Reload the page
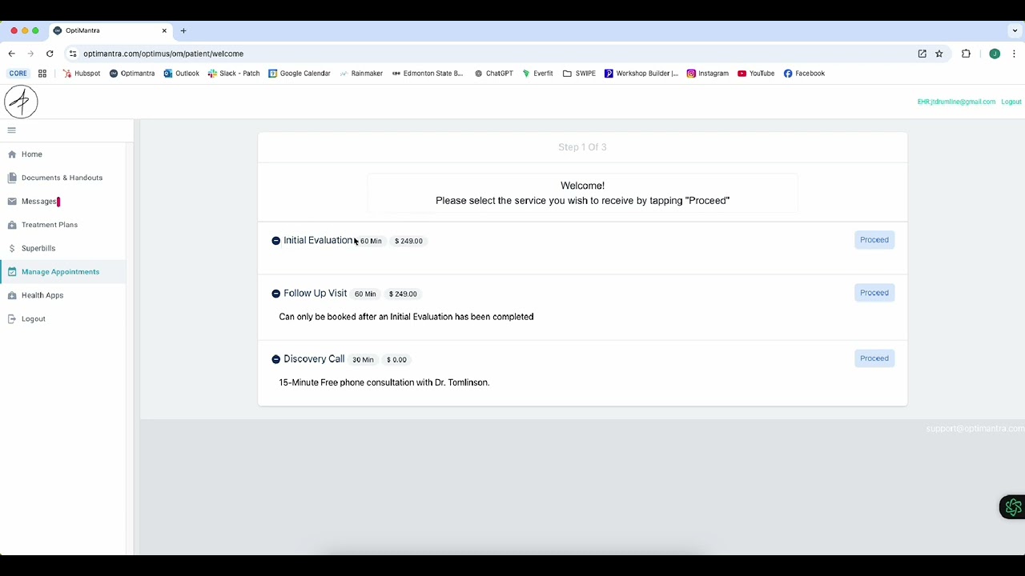Screen dimensions: 1025x576 point(50,54)
